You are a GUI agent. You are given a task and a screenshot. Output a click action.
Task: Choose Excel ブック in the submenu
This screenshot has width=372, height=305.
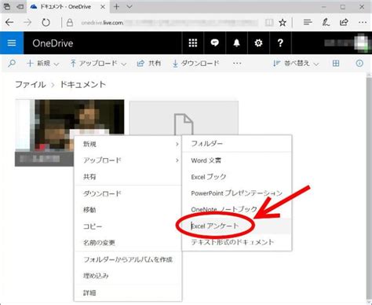(x=237, y=177)
